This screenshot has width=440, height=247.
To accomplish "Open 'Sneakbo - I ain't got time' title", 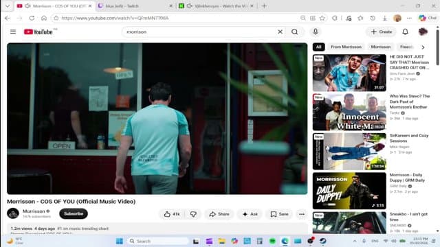I will coord(408,217).
